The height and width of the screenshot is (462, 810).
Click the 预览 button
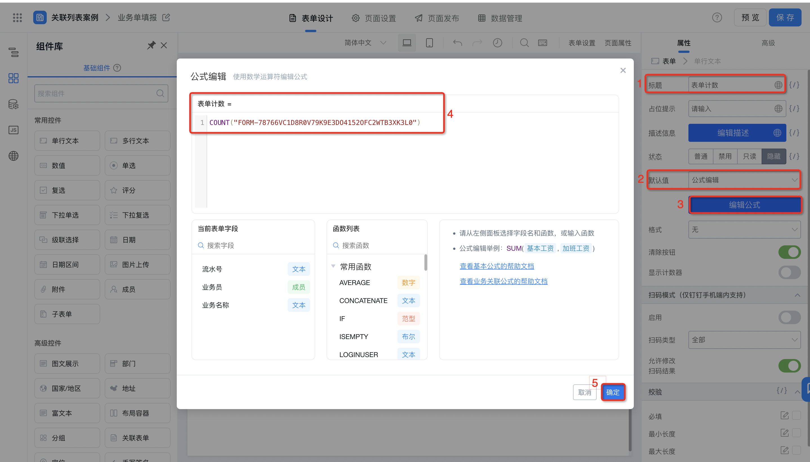pos(750,17)
